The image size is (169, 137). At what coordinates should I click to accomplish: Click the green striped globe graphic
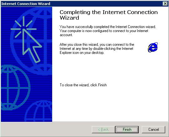[x=15, y=87]
